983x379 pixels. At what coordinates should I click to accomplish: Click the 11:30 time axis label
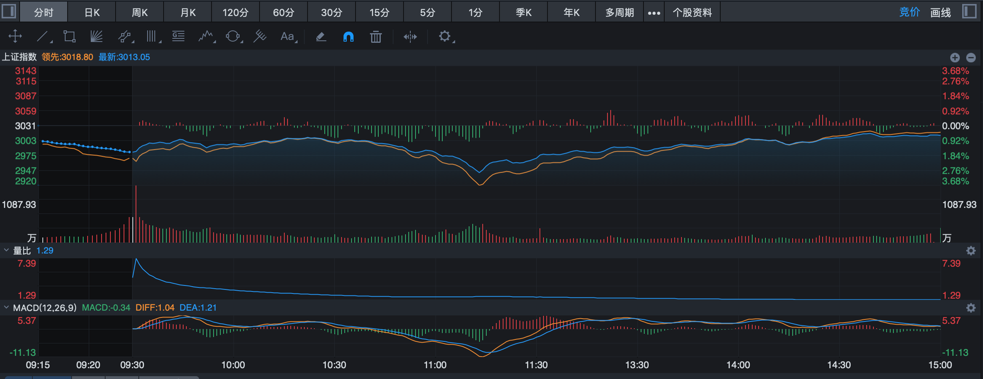pos(536,365)
